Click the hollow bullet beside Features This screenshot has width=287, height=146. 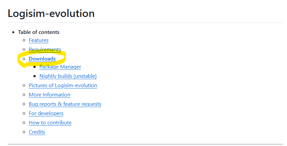click(24, 40)
